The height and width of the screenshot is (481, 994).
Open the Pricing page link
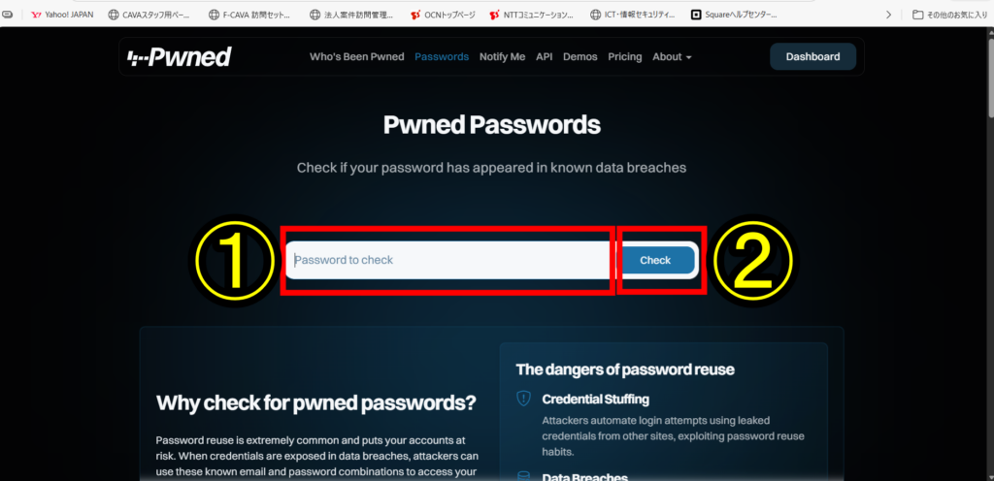(624, 57)
